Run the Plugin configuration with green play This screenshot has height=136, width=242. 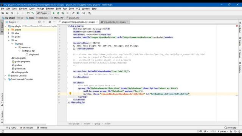(x=54, y=13)
